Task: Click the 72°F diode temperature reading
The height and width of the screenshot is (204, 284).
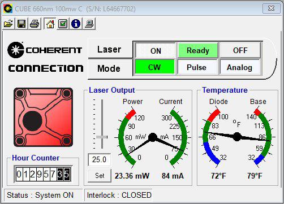Action: click(218, 176)
